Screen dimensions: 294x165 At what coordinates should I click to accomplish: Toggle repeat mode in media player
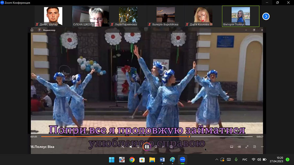(171, 147)
